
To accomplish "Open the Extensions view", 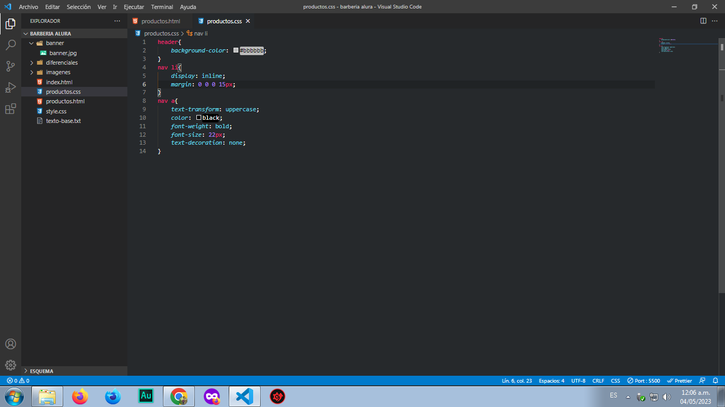I will tap(11, 109).
